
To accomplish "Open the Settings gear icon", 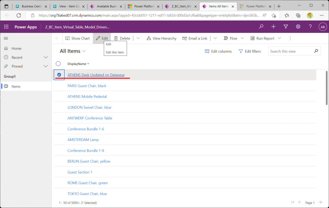I will pyautogui.click(x=298, y=27).
